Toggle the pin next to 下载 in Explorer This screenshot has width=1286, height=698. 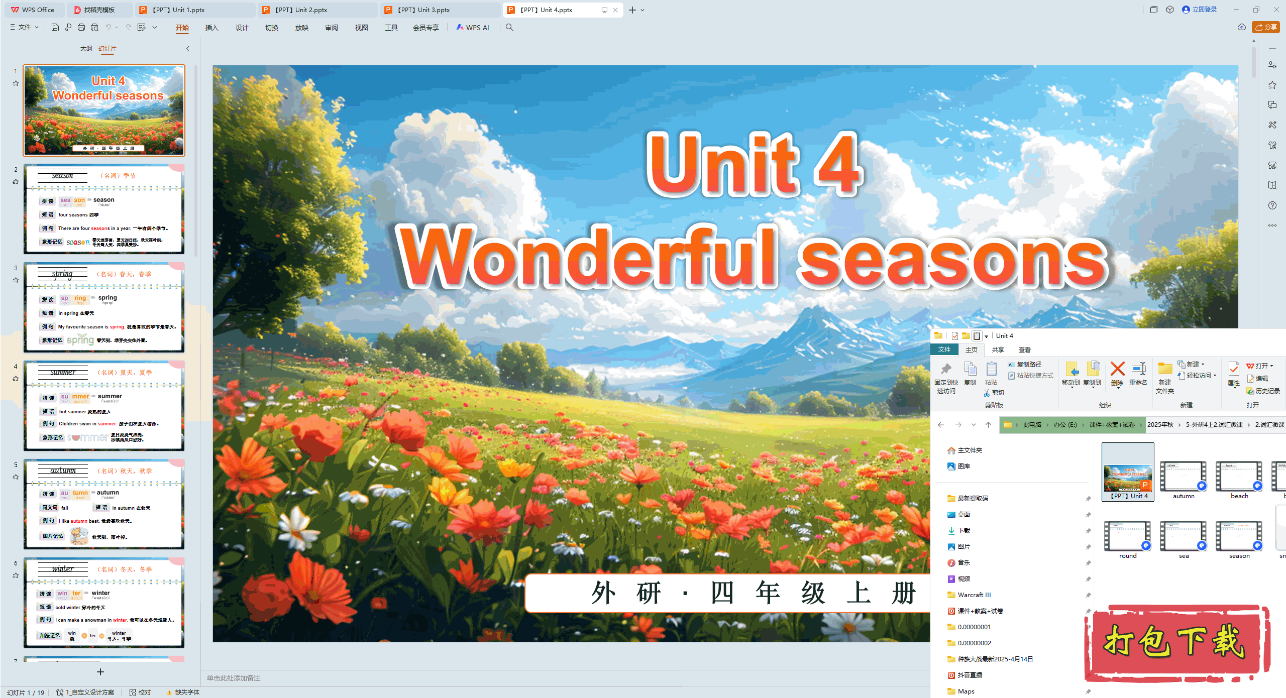click(x=1088, y=531)
